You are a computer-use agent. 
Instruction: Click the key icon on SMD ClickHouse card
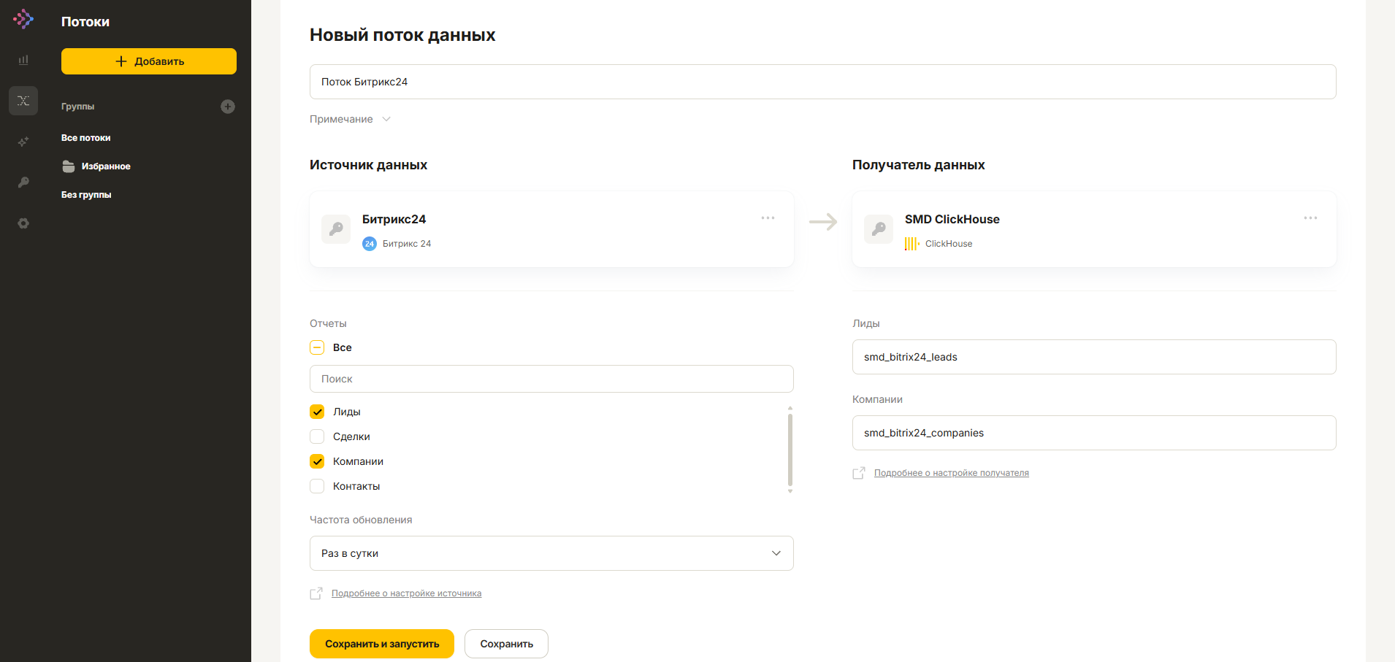(x=879, y=229)
